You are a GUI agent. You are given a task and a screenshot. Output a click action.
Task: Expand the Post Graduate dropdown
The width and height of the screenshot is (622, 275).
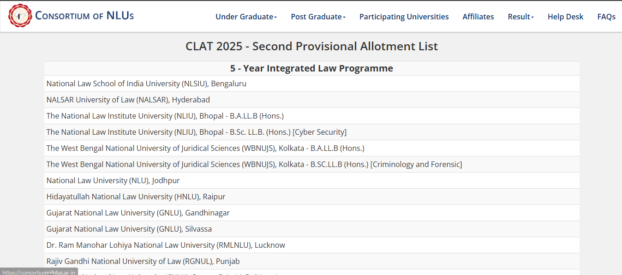(x=318, y=17)
